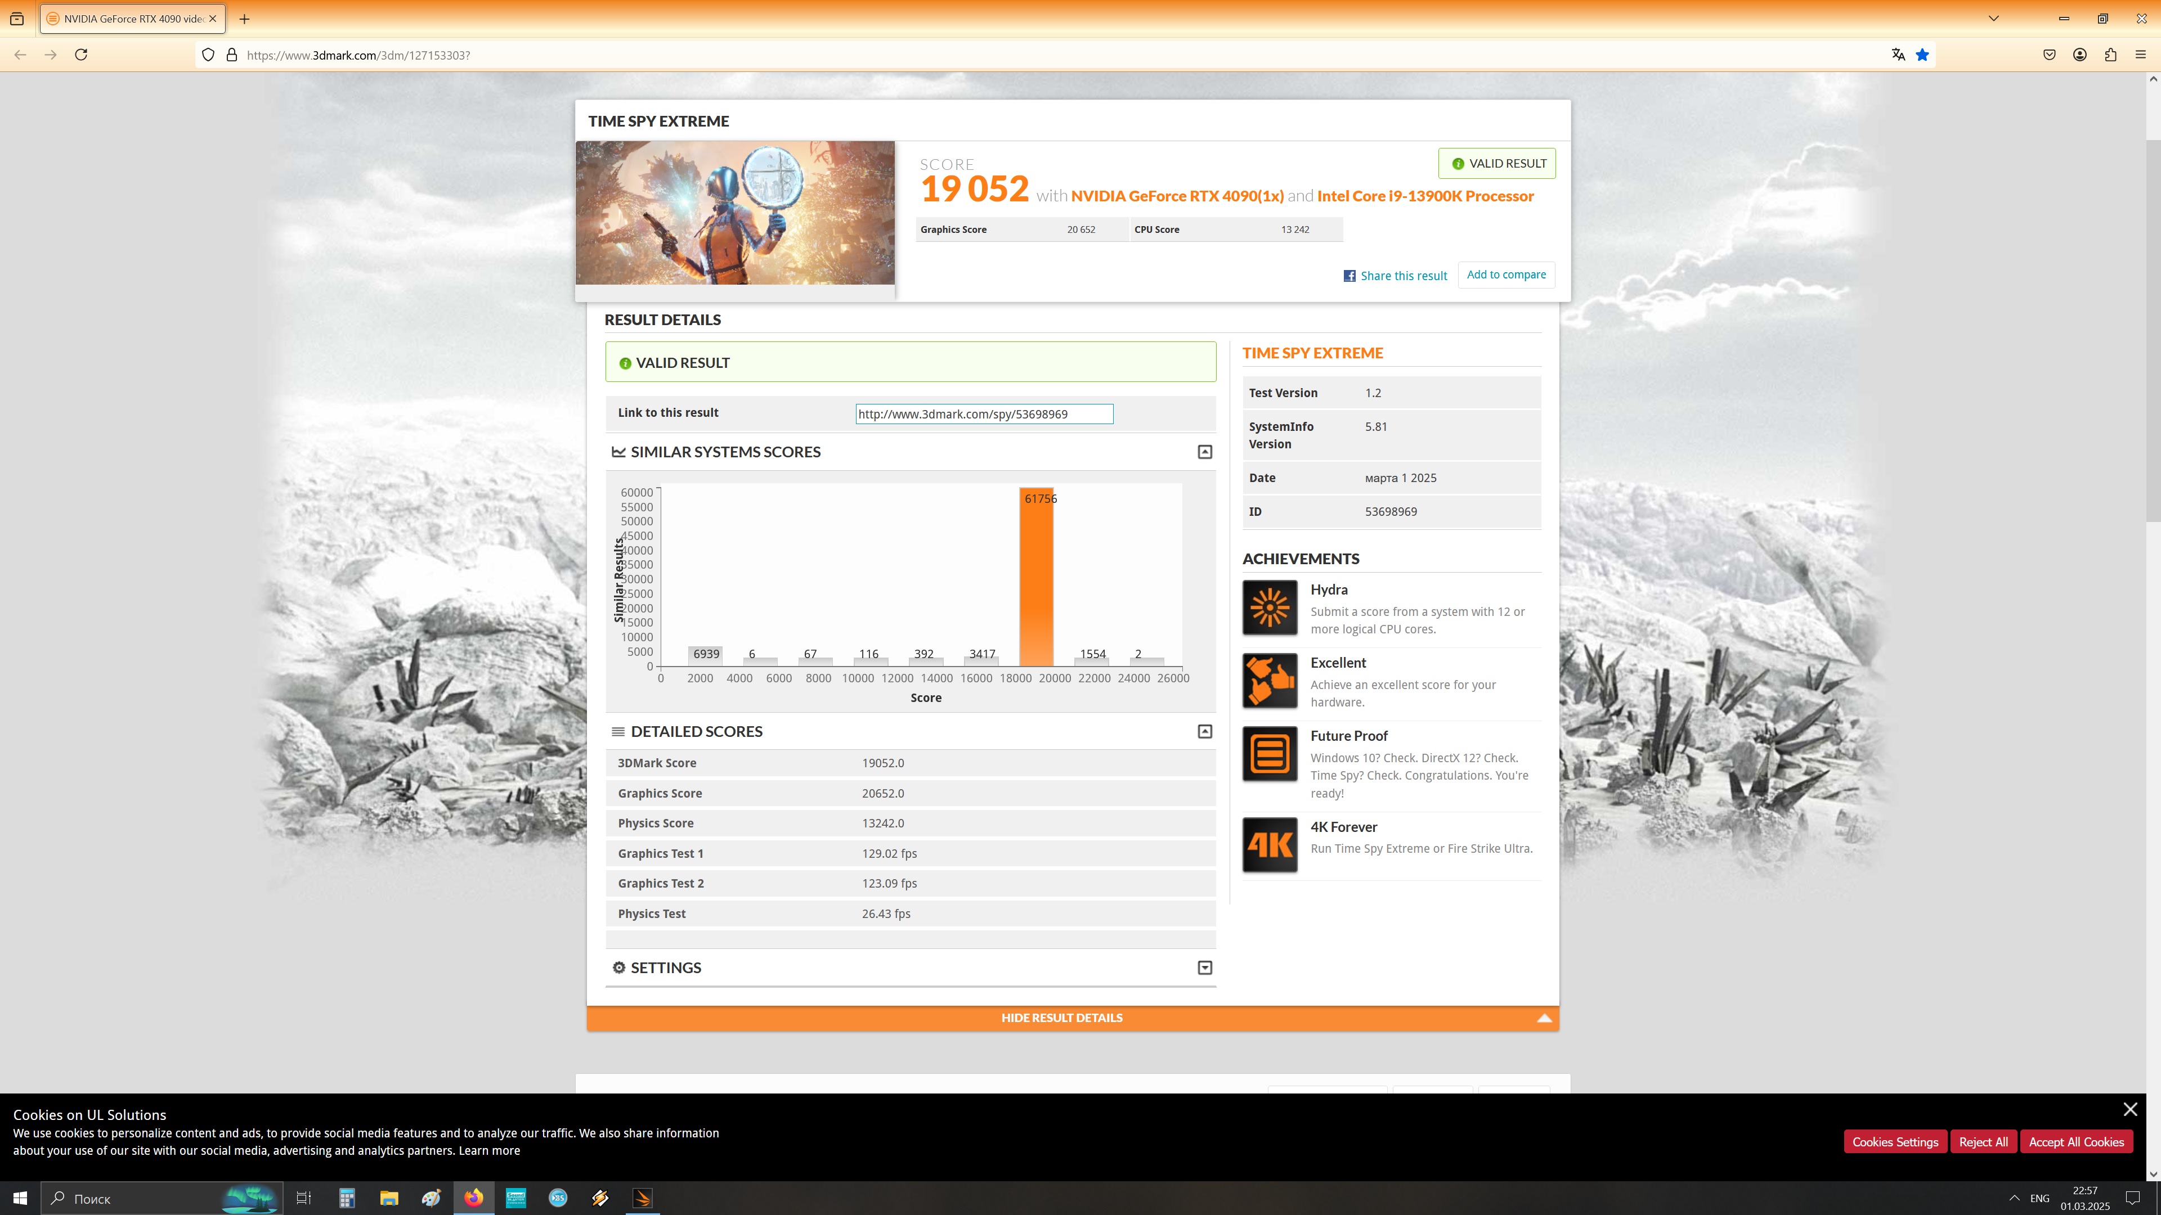The image size is (2161, 1215).
Task: Accept All Cookies in the banner
Action: 2075,1142
